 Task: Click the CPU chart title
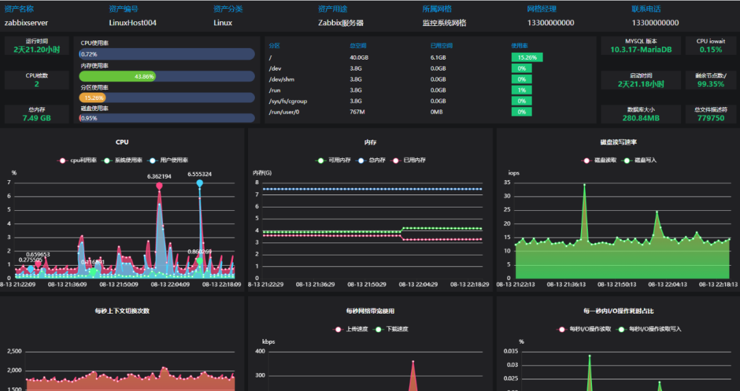(x=122, y=142)
